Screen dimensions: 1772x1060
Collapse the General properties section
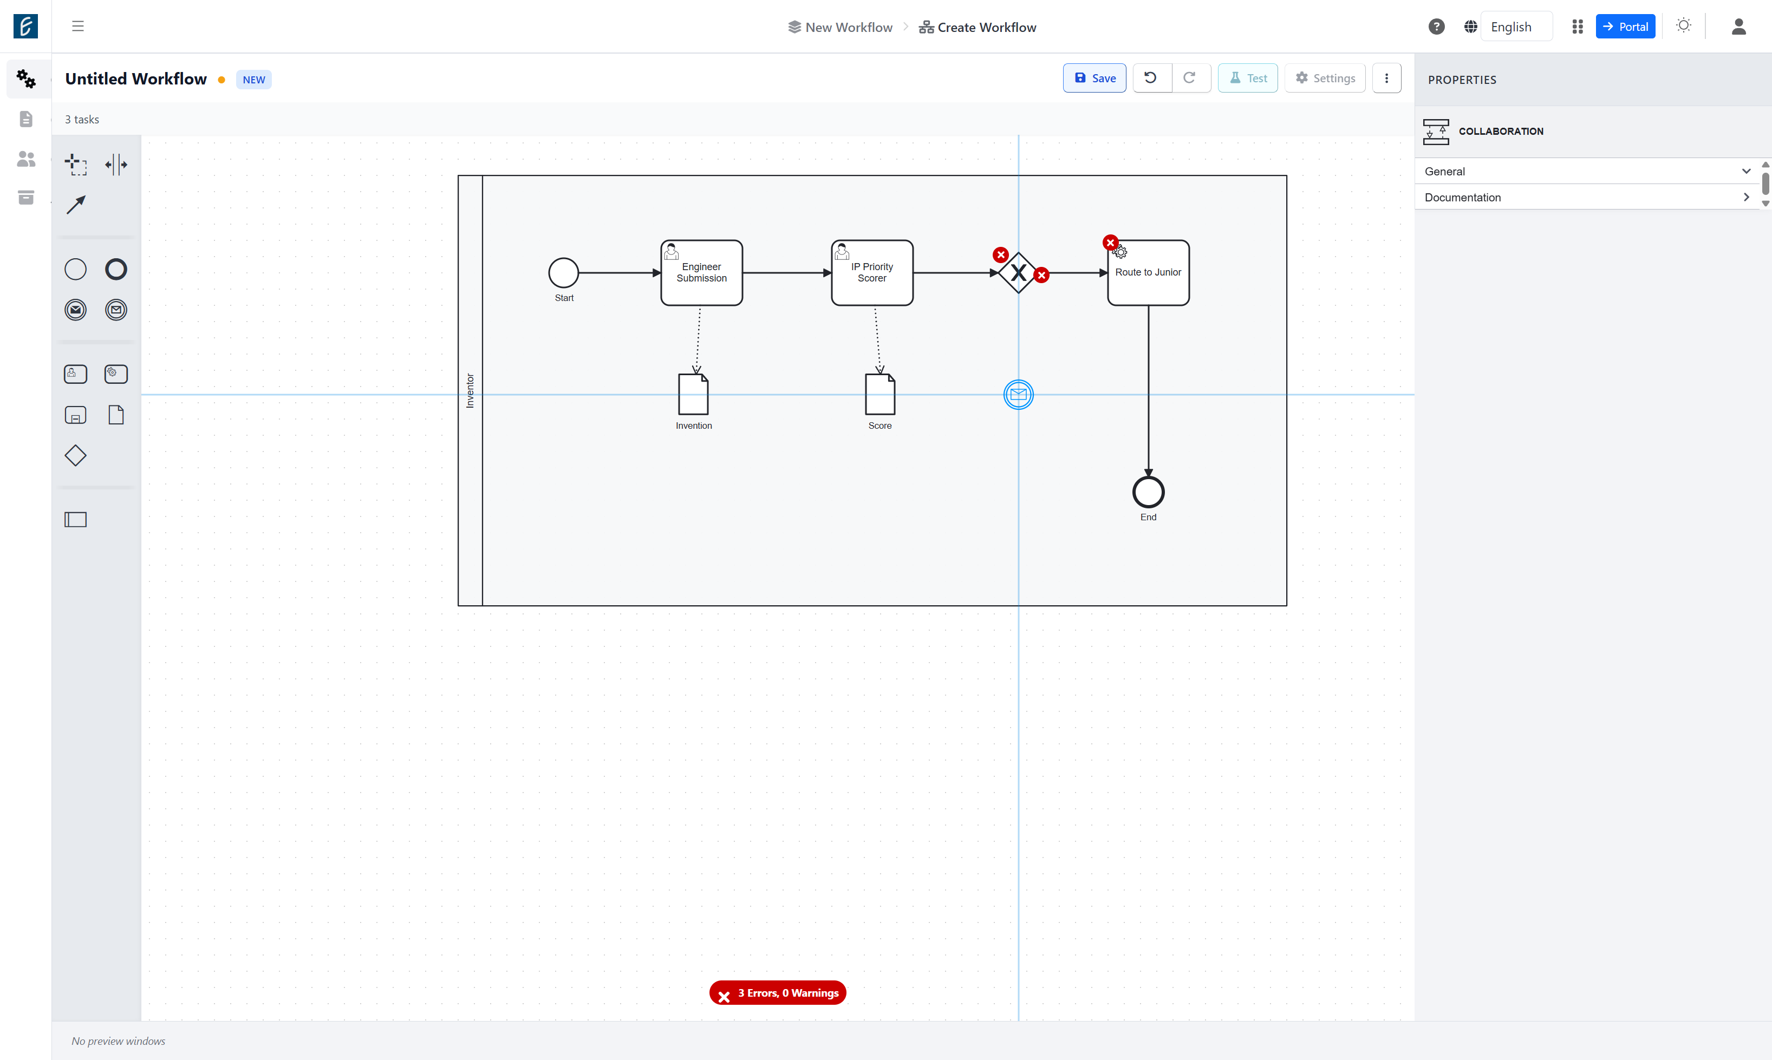[1588, 172]
